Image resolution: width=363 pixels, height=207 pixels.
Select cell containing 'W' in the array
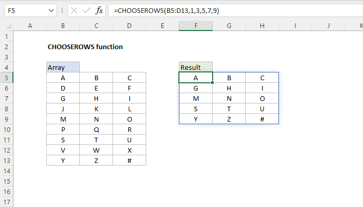coord(96,150)
